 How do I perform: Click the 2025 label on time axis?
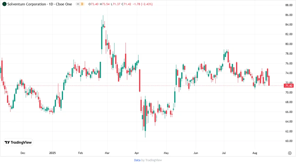coord(53,153)
